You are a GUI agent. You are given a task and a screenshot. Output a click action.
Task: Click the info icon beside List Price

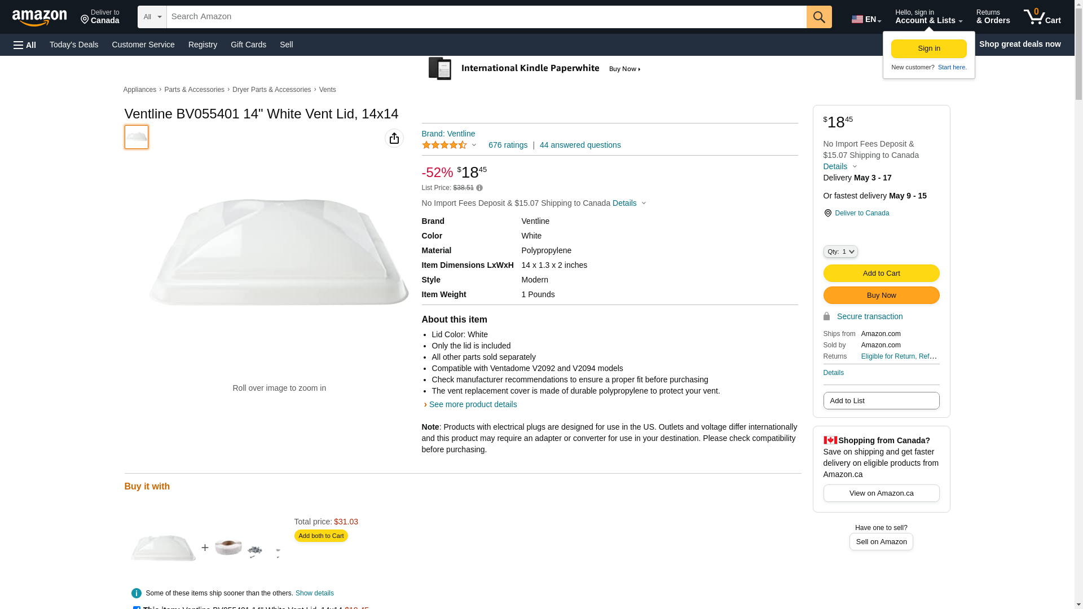[479, 188]
